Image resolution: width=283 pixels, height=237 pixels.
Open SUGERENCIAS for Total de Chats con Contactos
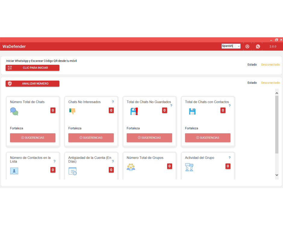(x=207, y=138)
